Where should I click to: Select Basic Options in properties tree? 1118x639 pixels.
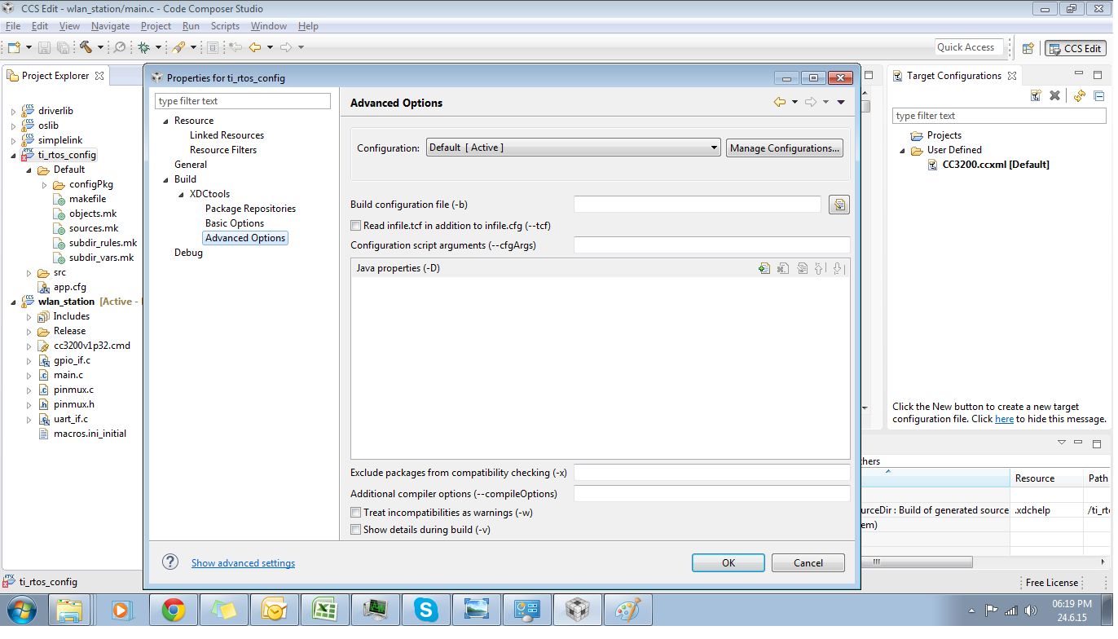click(x=235, y=223)
